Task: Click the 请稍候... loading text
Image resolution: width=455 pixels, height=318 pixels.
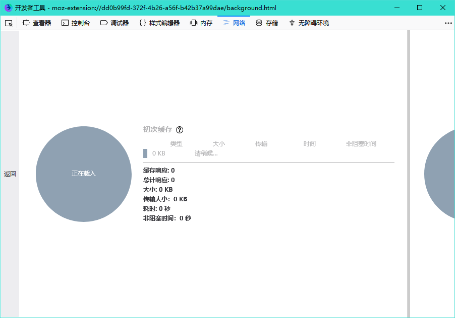Action: click(206, 153)
